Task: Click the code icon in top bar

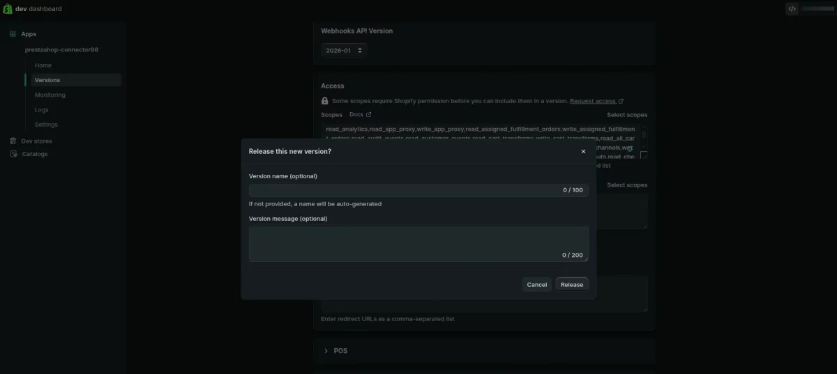Action: tap(792, 9)
